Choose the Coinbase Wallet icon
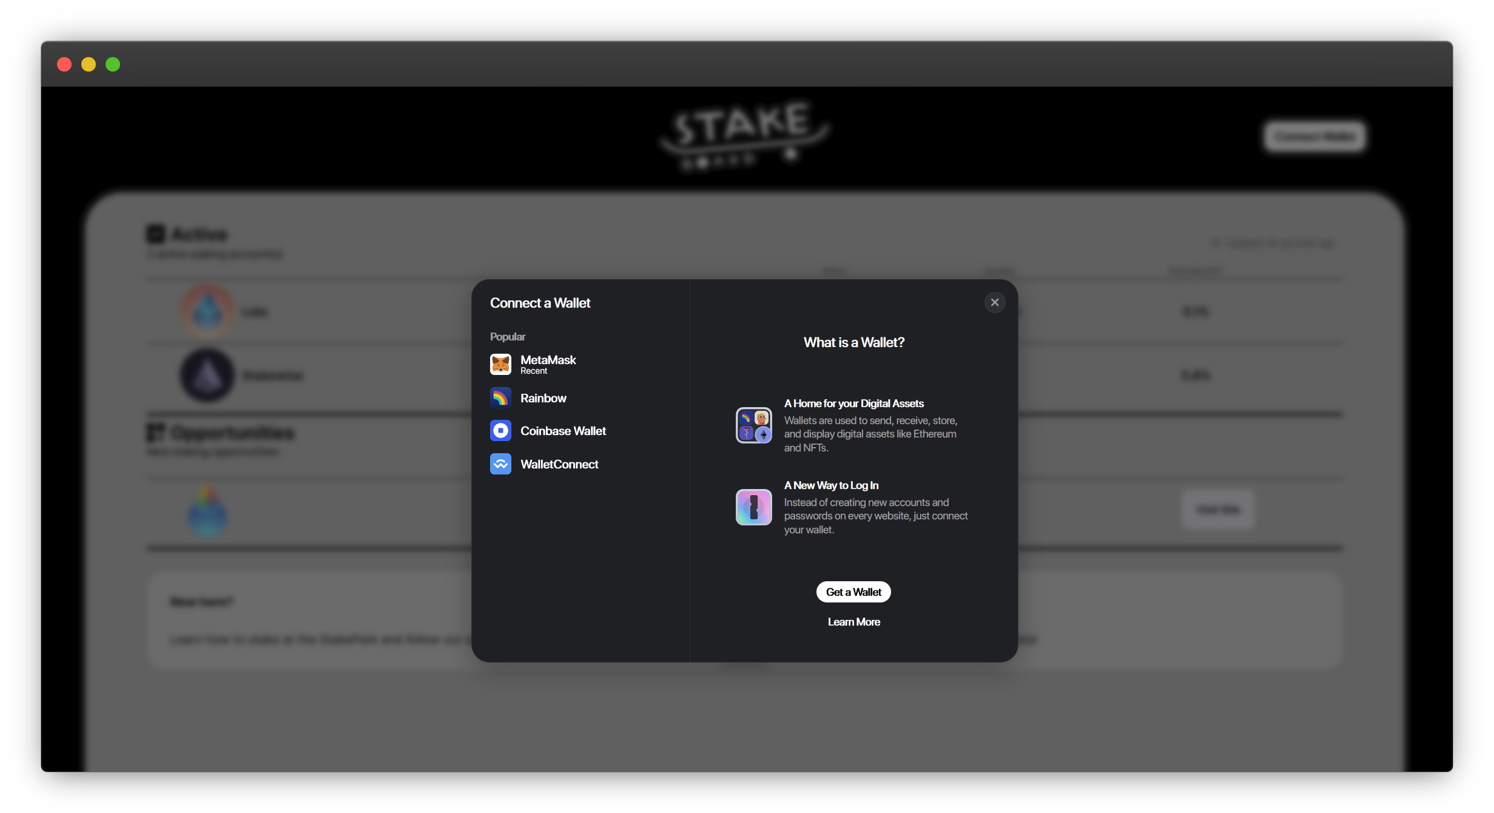1494x813 pixels. [501, 431]
